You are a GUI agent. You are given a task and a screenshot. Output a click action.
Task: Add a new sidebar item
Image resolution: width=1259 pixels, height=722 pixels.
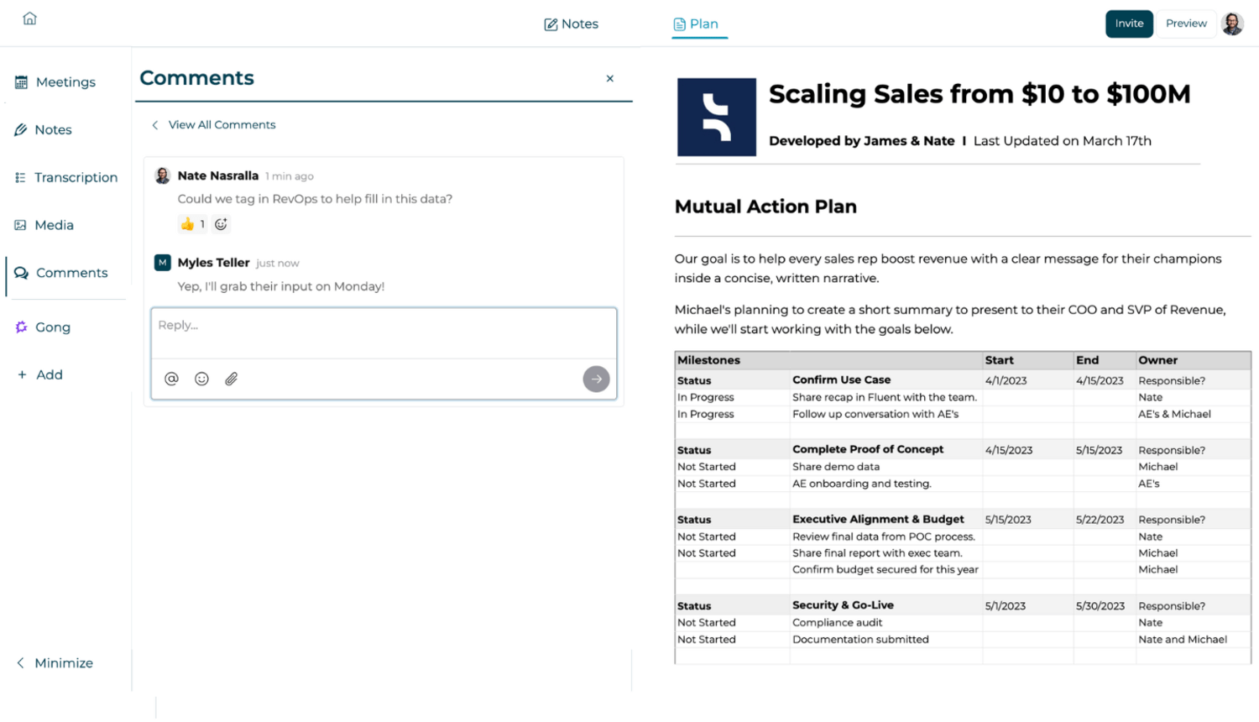pos(40,374)
